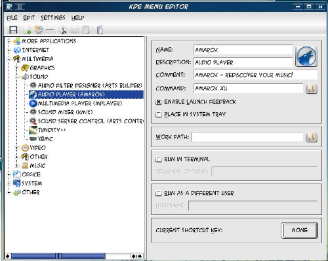The width and height of the screenshot is (328, 261).
Task: Click the New Item toolbar icon
Action: (x=28, y=30)
